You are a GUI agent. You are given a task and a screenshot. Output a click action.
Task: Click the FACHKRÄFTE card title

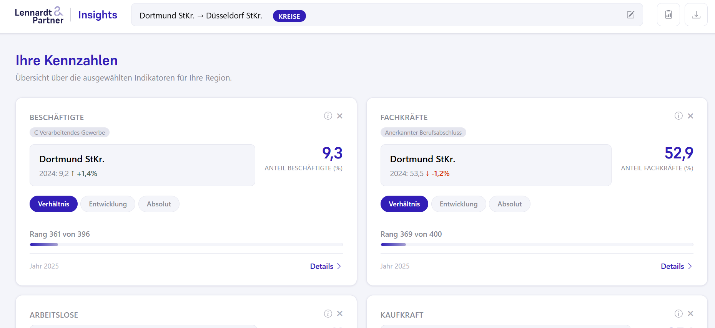(404, 117)
